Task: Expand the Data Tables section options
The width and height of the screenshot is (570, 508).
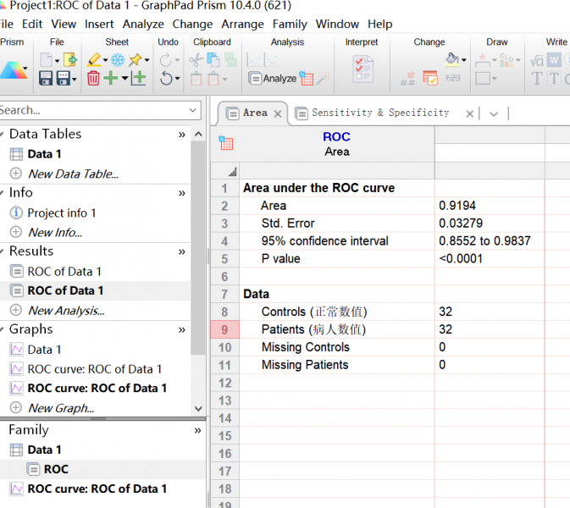Action: (181, 135)
